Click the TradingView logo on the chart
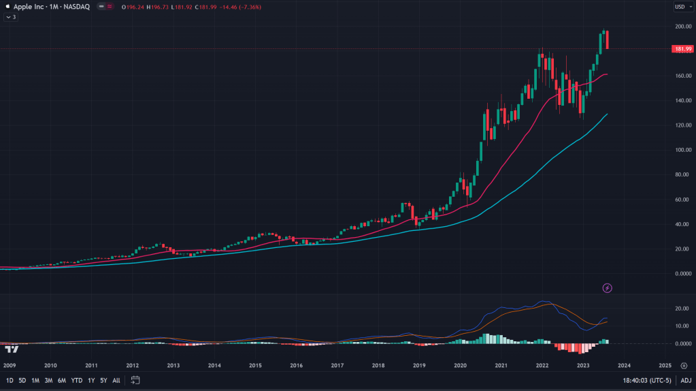Image resolution: width=696 pixels, height=391 pixels. [11, 349]
